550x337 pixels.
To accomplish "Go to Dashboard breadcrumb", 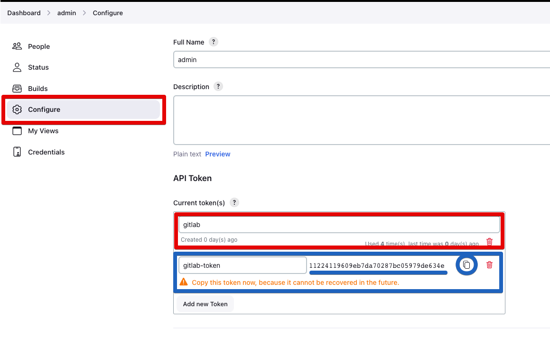I will pyautogui.click(x=24, y=13).
